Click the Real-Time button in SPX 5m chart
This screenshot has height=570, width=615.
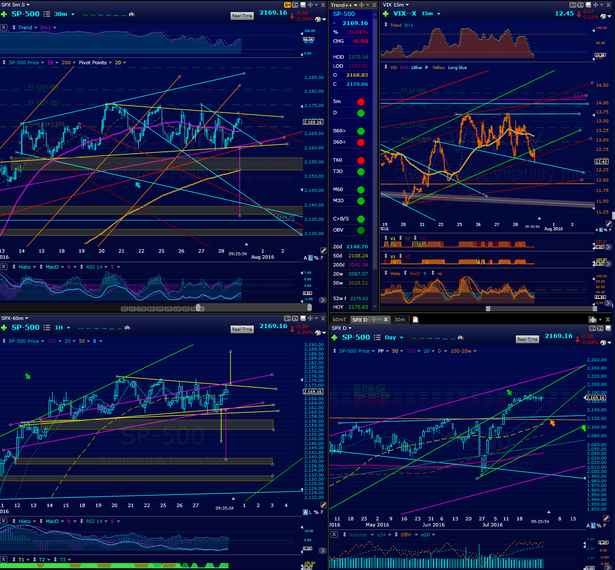point(242,16)
